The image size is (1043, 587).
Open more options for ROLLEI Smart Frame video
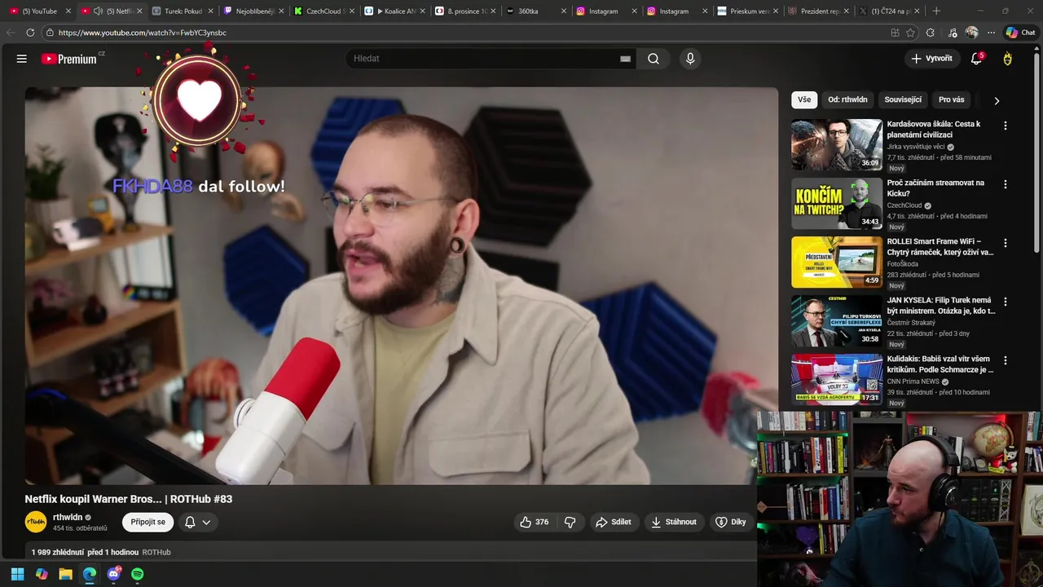pos(1005,243)
